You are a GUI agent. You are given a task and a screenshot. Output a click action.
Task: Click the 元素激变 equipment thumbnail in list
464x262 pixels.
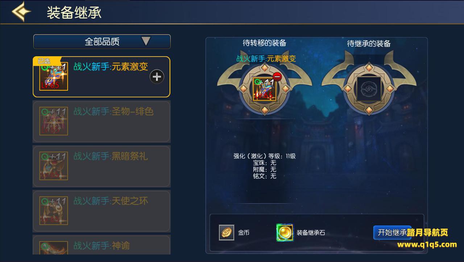tap(54, 76)
